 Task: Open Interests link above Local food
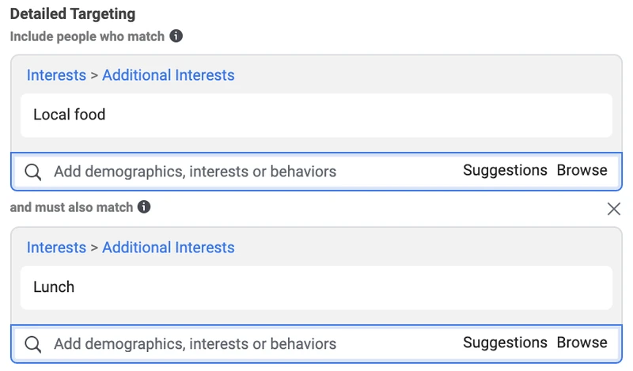[x=56, y=75]
